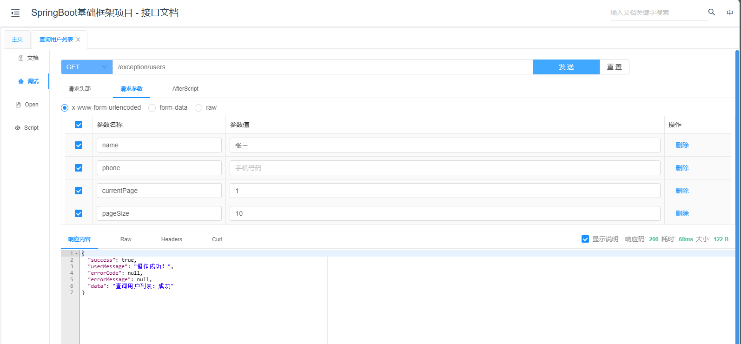The image size is (741, 344).
Task: Click the response code 200 value
Action: [654, 239]
